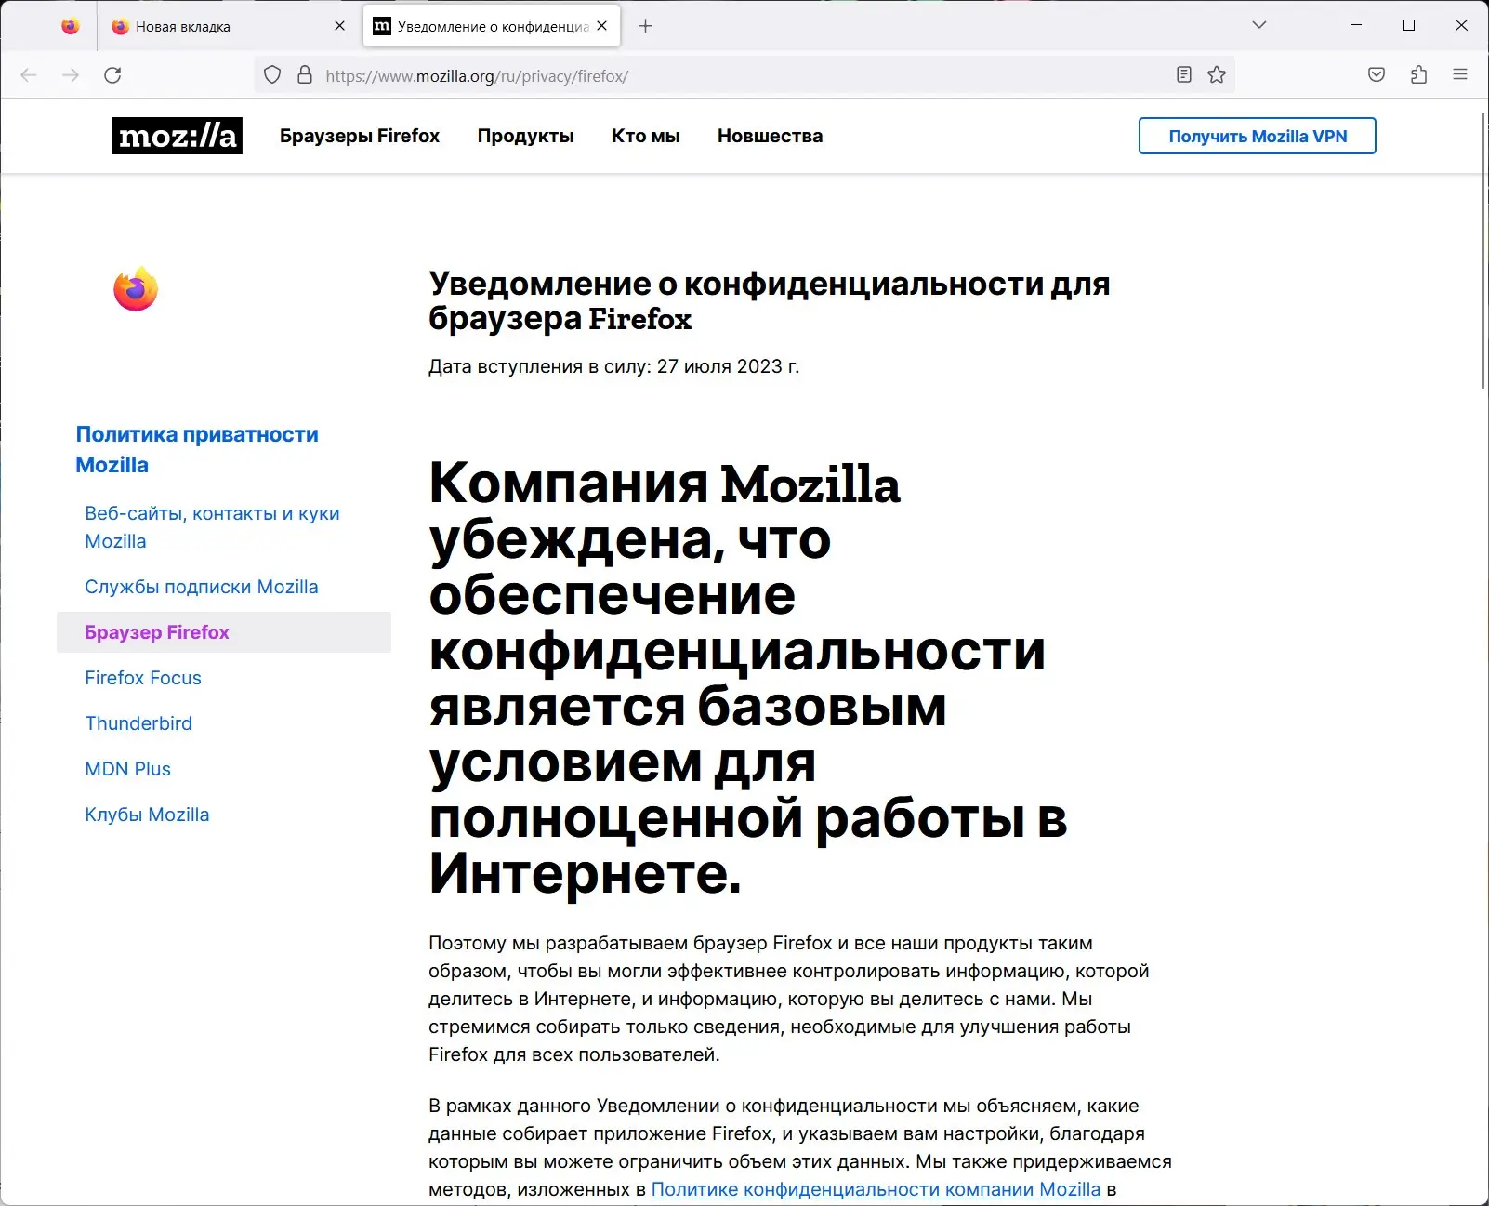Open the Клубы Mozilla sidebar link
Viewport: 1489px width, 1206px height.
(x=147, y=815)
